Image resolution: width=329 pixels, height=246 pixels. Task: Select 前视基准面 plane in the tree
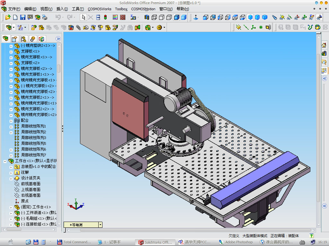pyautogui.click(x=31, y=184)
